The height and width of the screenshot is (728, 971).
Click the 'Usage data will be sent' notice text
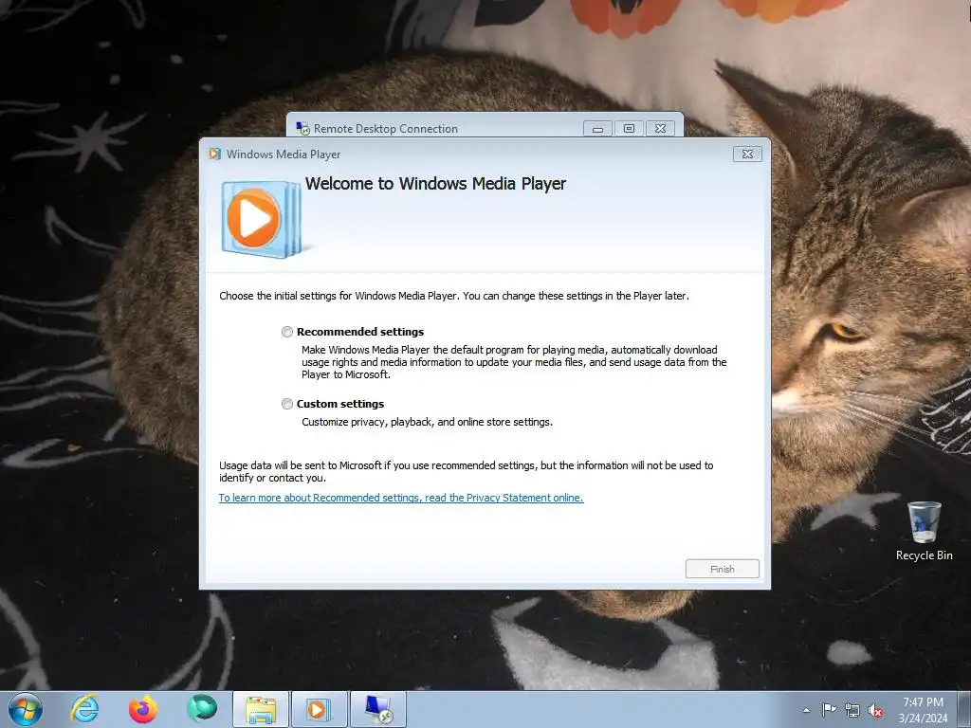click(467, 472)
